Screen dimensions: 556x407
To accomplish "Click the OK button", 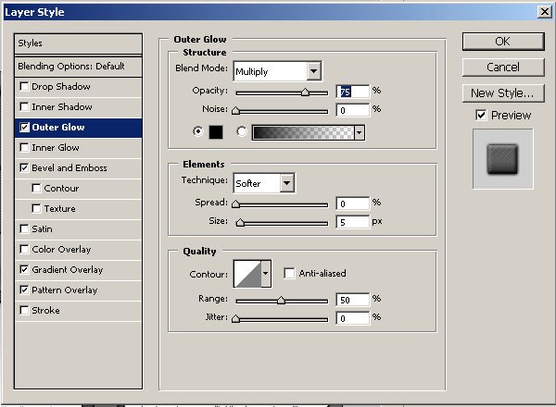I will click(501, 41).
